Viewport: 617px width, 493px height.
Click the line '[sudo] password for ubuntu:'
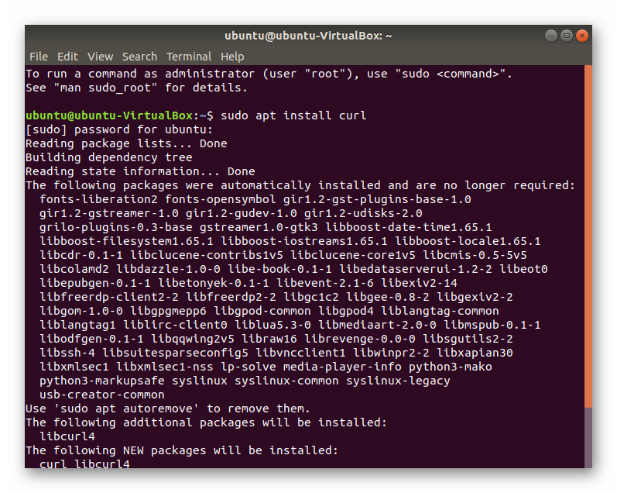[119, 129]
